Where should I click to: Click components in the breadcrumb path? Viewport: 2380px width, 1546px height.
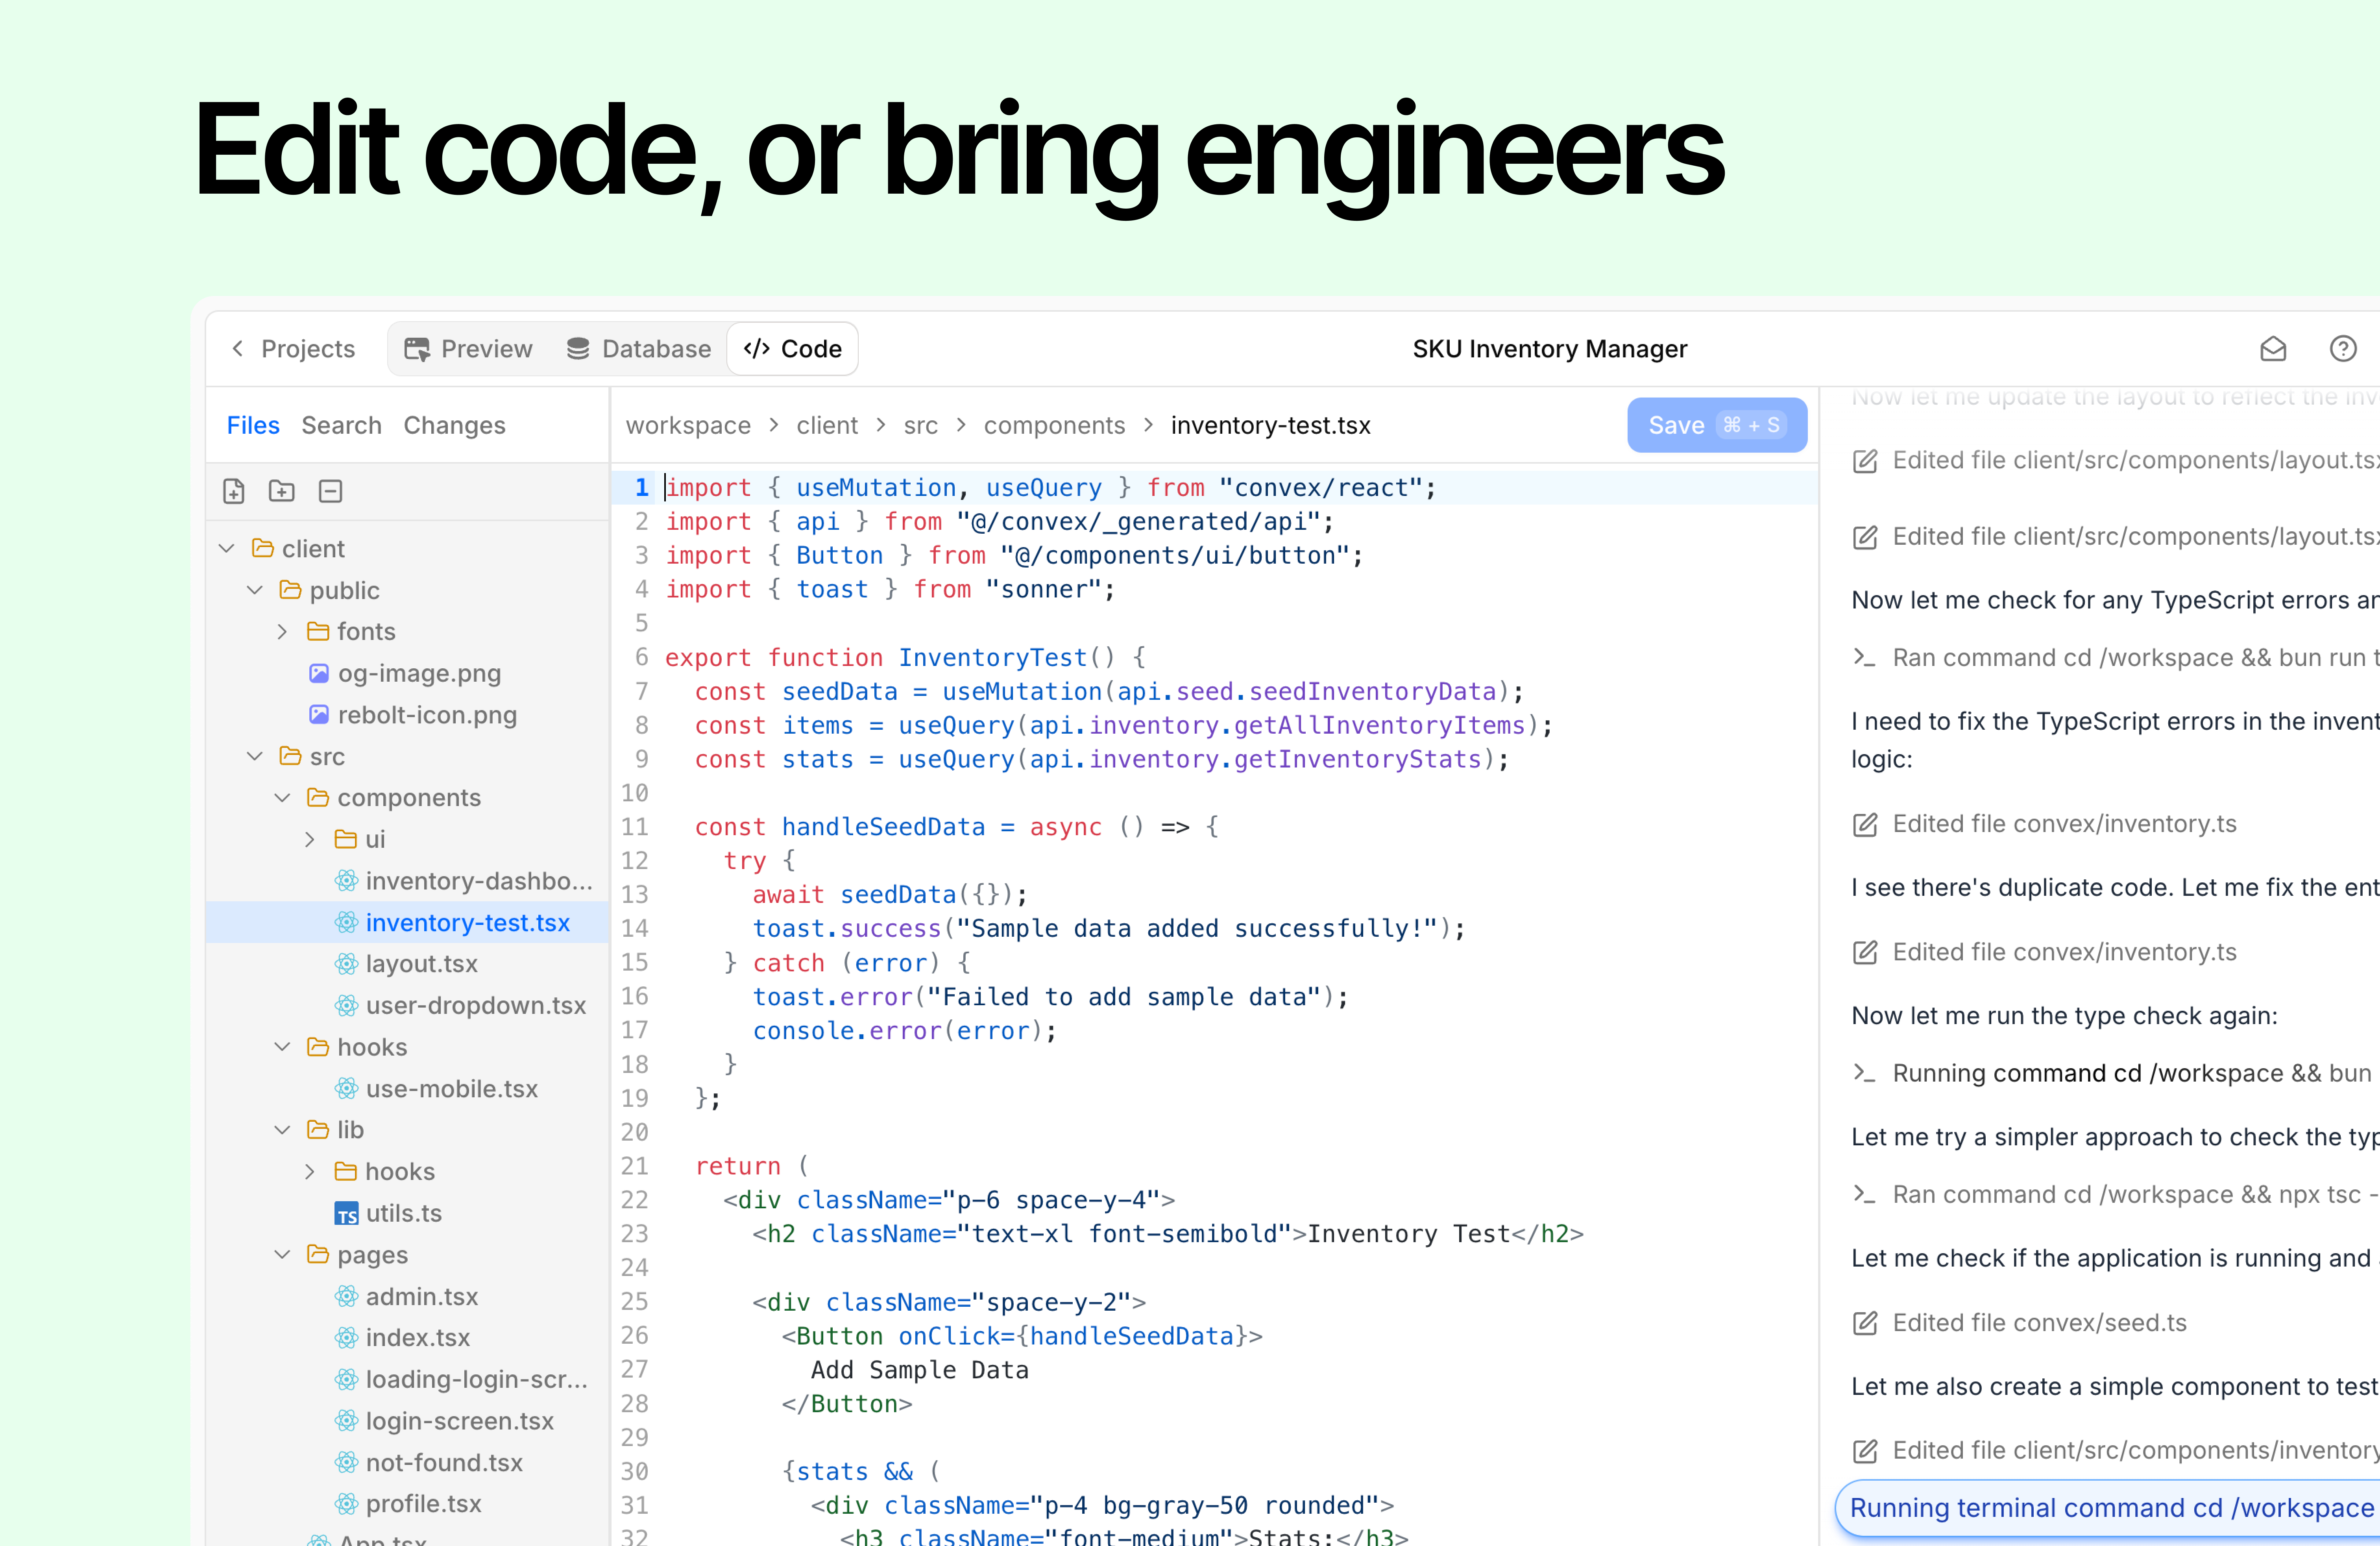coord(1054,426)
